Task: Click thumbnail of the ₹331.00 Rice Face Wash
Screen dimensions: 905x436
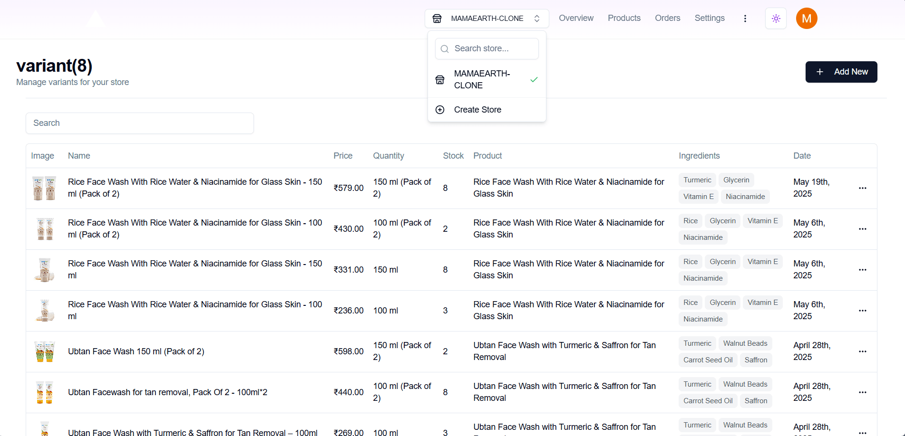Action: point(44,270)
